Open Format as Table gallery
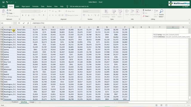 pos(114,13)
